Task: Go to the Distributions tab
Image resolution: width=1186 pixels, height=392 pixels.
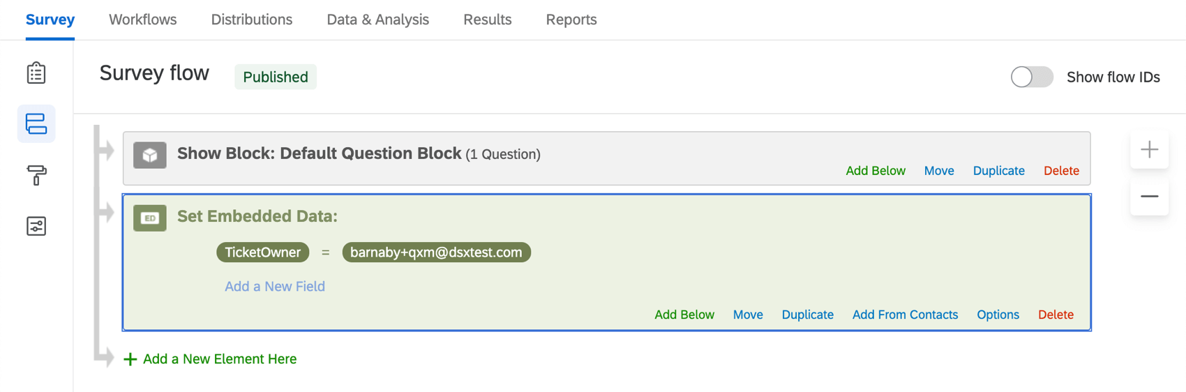Action: [252, 20]
